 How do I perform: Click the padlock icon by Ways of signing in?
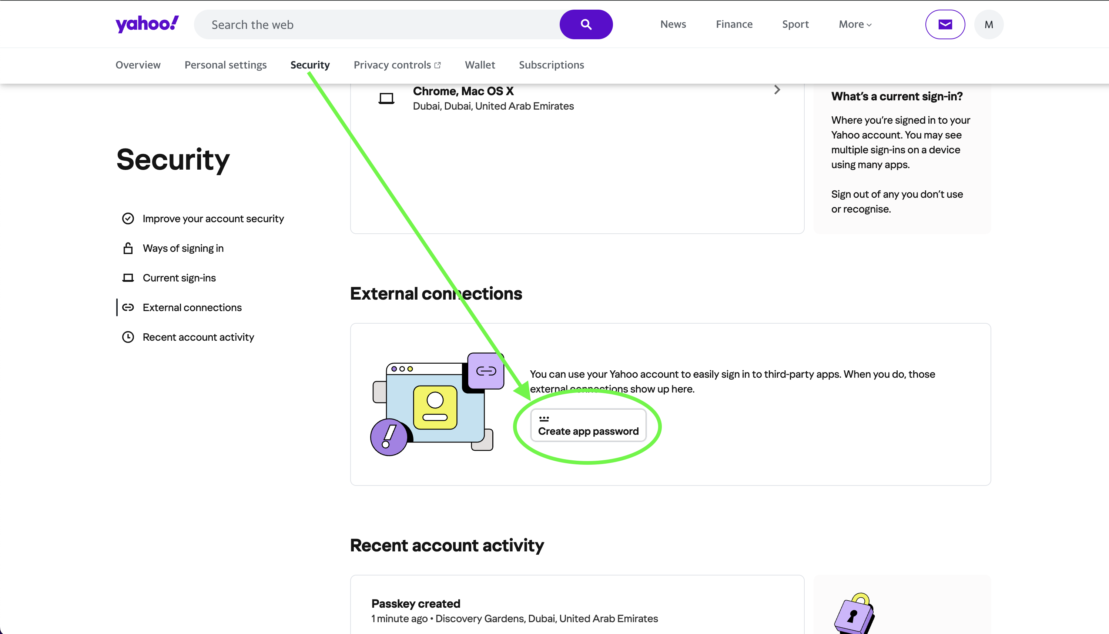pyautogui.click(x=128, y=248)
